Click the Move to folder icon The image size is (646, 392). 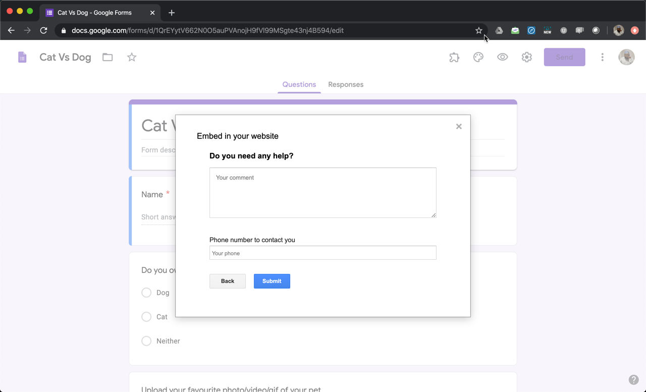click(x=107, y=57)
